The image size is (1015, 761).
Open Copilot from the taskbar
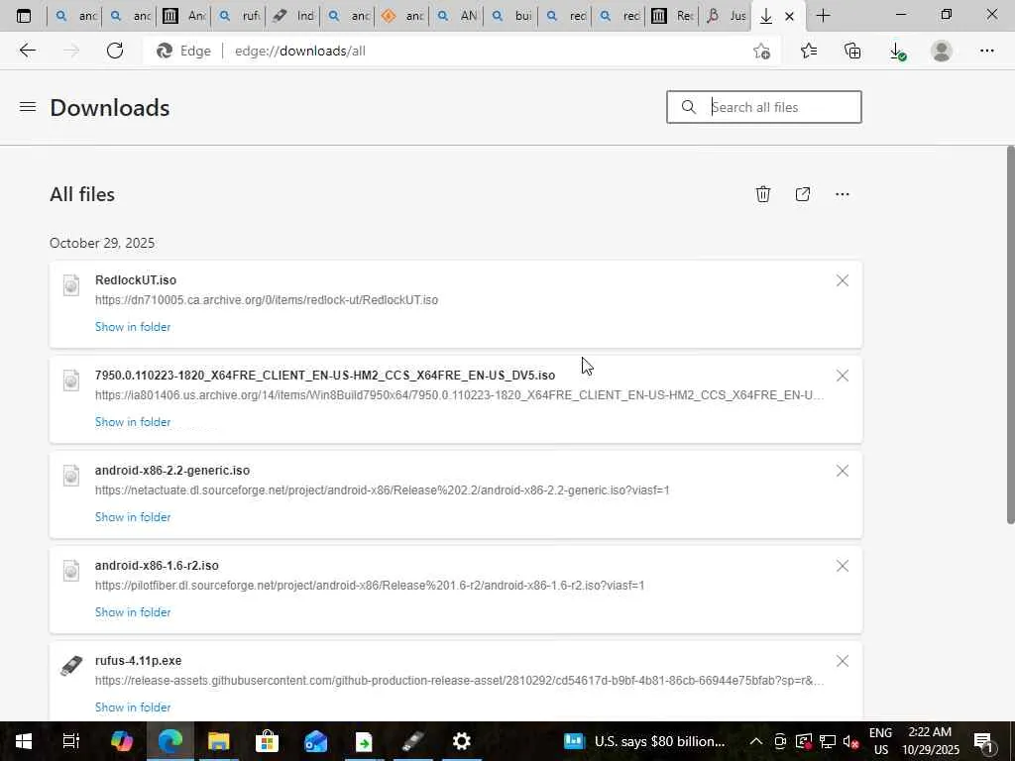click(x=121, y=741)
